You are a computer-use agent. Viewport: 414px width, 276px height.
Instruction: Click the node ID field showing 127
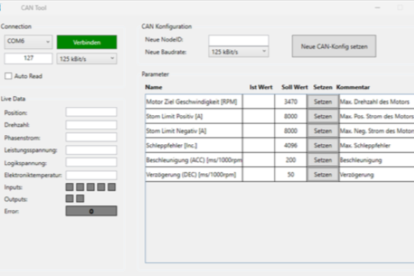(28, 59)
